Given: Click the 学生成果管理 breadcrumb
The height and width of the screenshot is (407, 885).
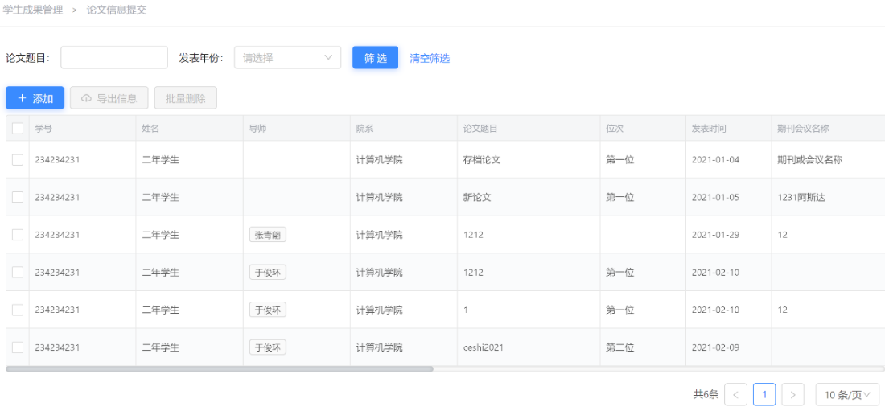Looking at the screenshot, I should pos(33,10).
